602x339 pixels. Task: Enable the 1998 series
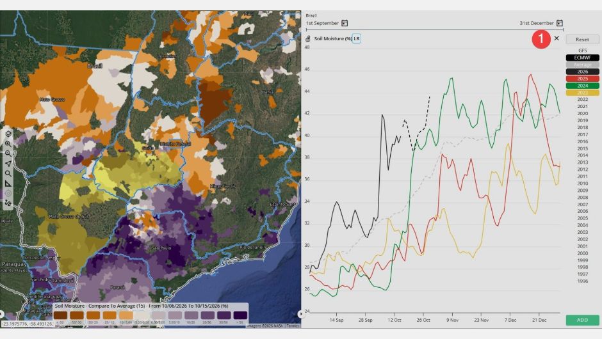coord(582,267)
